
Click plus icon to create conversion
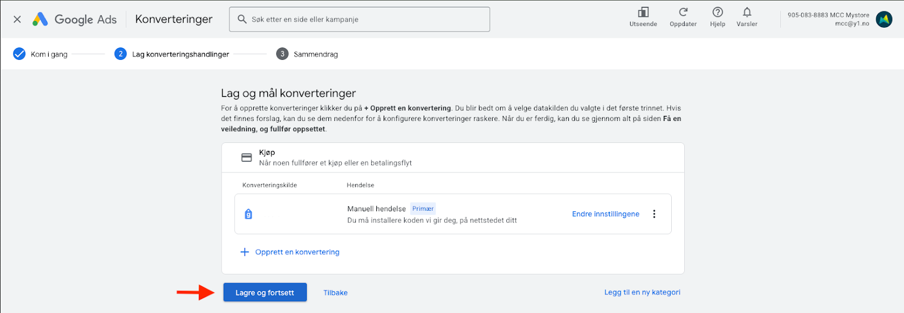point(245,252)
